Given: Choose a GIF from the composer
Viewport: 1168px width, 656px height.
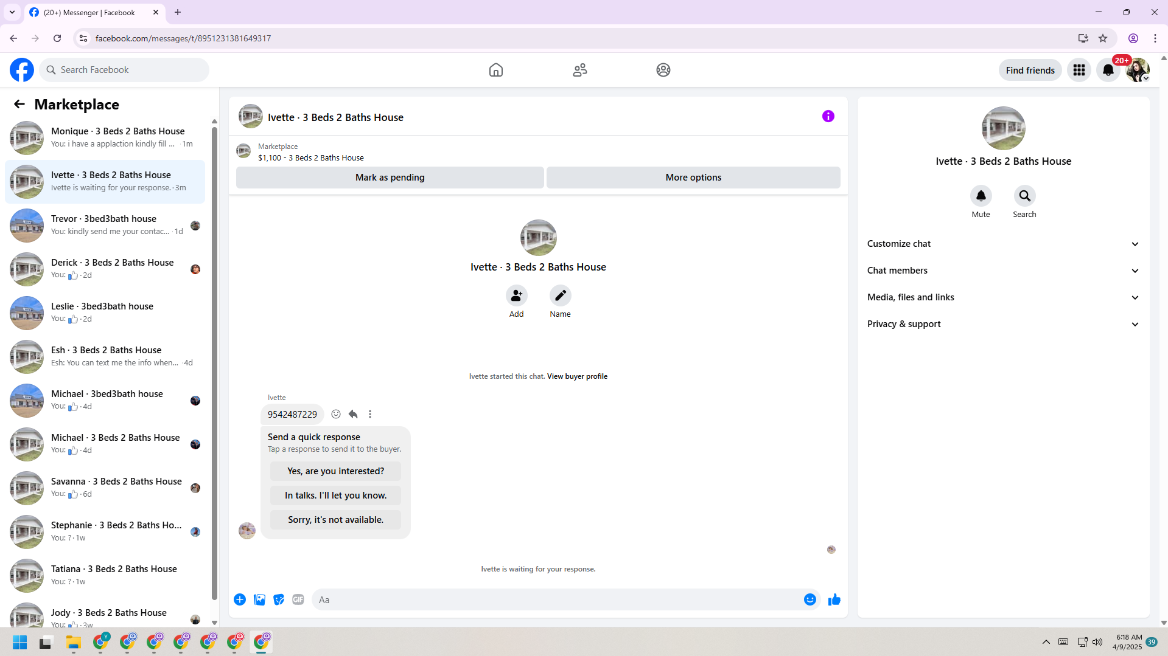Looking at the screenshot, I should tap(298, 599).
